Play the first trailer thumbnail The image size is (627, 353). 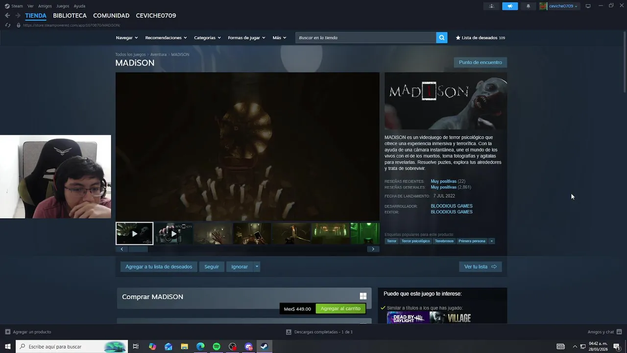[x=134, y=233]
